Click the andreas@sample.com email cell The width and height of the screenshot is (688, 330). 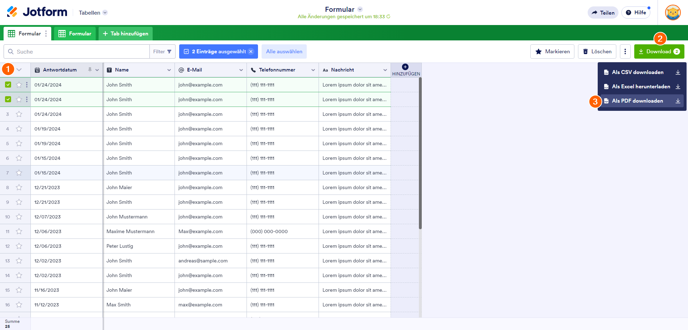coord(211,261)
